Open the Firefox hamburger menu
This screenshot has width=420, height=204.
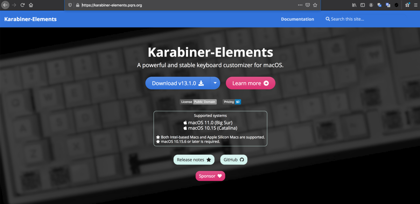415,5
